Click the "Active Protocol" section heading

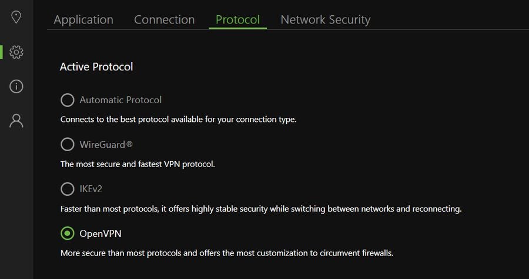tap(96, 67)
